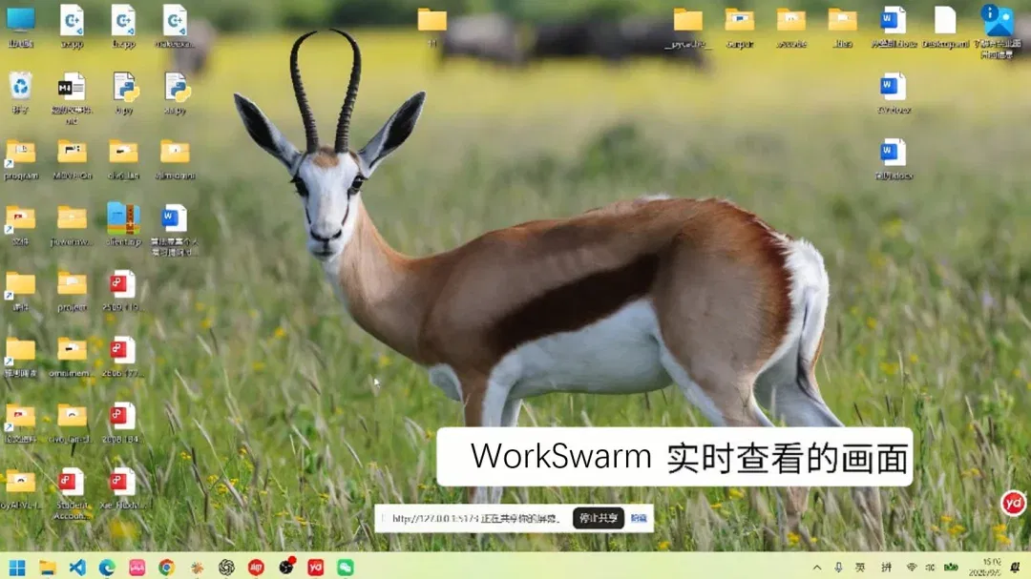Open WeChat from the taskbar
This screenshot has height=579, width=1031.
point(346,568)
